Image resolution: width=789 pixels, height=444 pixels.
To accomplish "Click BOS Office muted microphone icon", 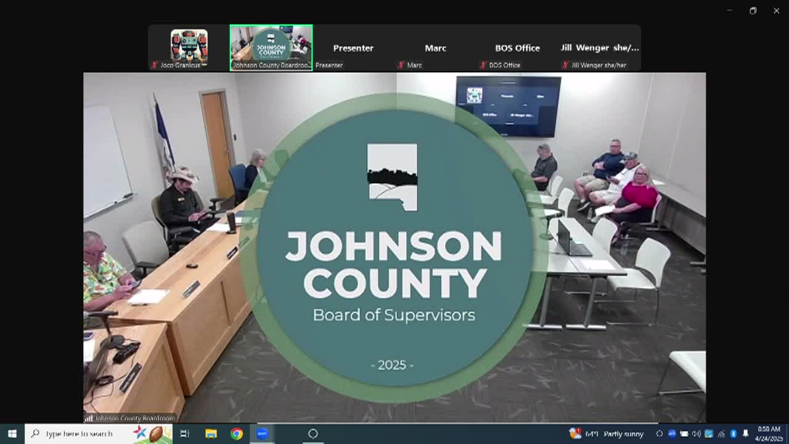I will [483, 65].
